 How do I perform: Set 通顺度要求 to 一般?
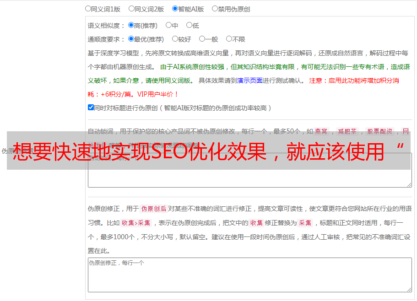pyautogui.click(x=202, y=39)
